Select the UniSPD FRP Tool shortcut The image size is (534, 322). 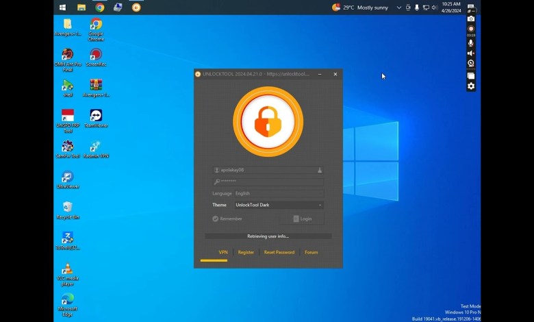68,121
